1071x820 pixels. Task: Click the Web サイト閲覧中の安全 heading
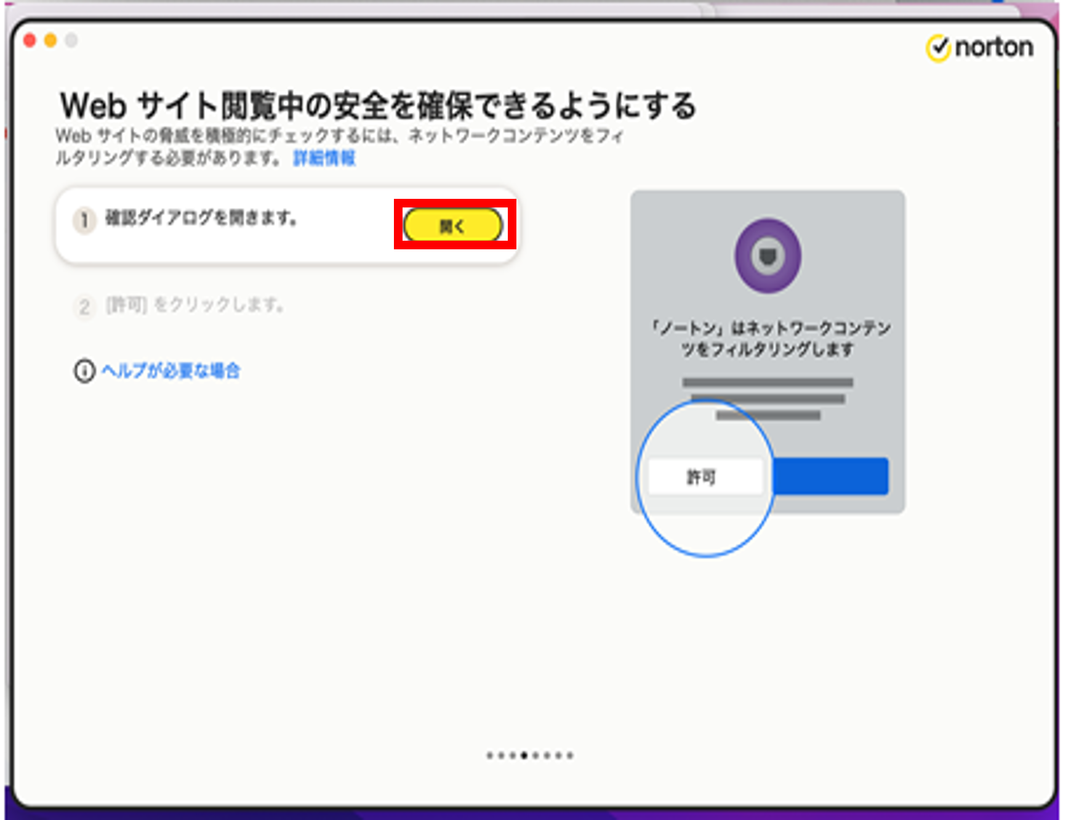point(377,106)
